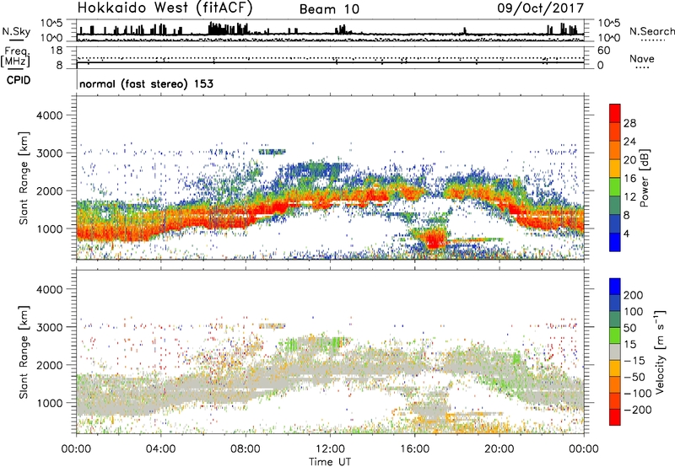Pick the light green Power segment between 12 and 16
This screenshot has height=467, width=675.
coord(615,187)
